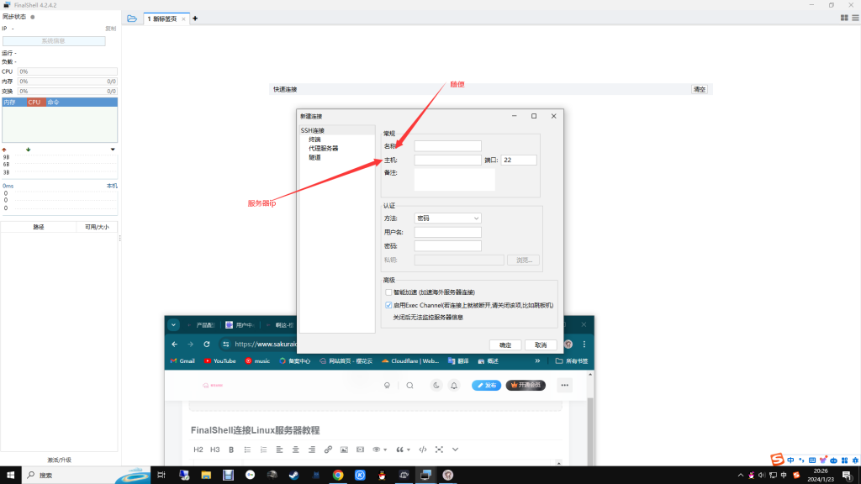
Task: Reload the page in the browser
Action: (x=207, y=345)
